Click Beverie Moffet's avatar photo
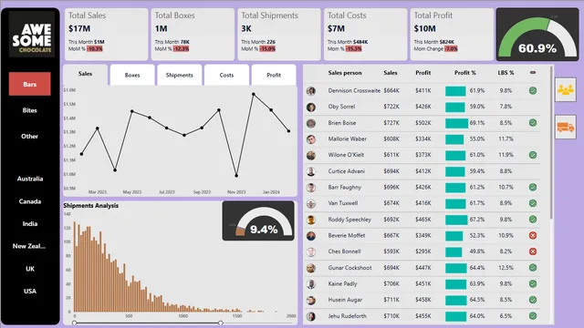This screenshot has width=584, height=328. coord(311,236)
